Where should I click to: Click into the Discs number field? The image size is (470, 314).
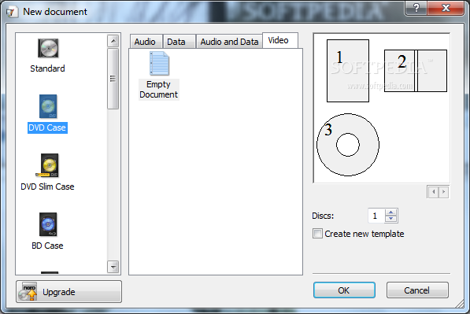pyautogui.click(x=377, y=216)
